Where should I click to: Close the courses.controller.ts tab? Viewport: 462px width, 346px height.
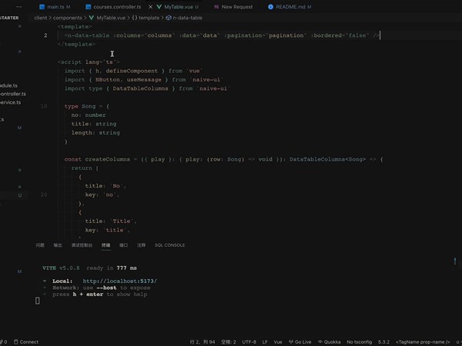pyautogui.click(x=150, y=7)
